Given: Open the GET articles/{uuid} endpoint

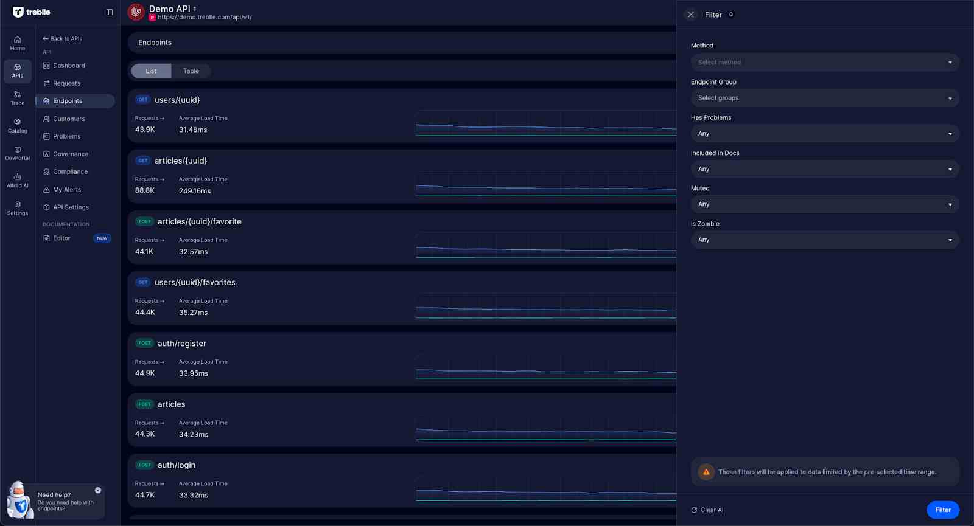Looking at the screenshot, I should [x=181, y=161].
